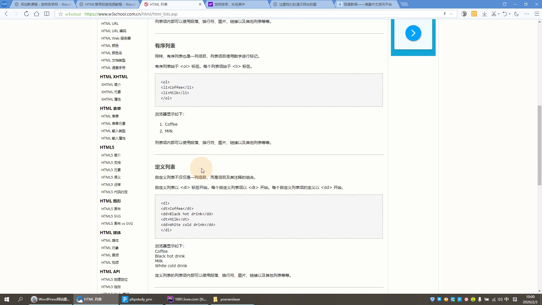Open the HTML 速查手册 sidebar link
The image size is (542, 305).
(x=113, y=68)
